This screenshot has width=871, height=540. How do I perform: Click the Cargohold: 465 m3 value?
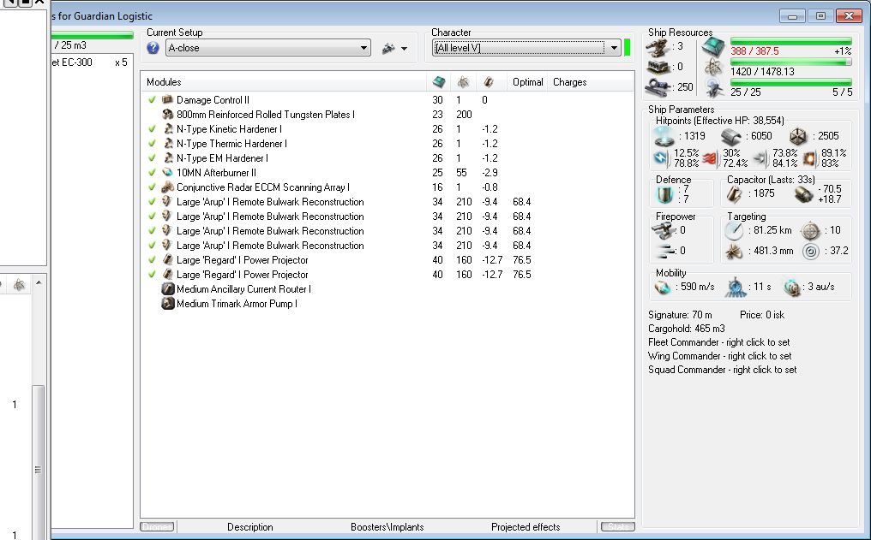pos(687,329)
